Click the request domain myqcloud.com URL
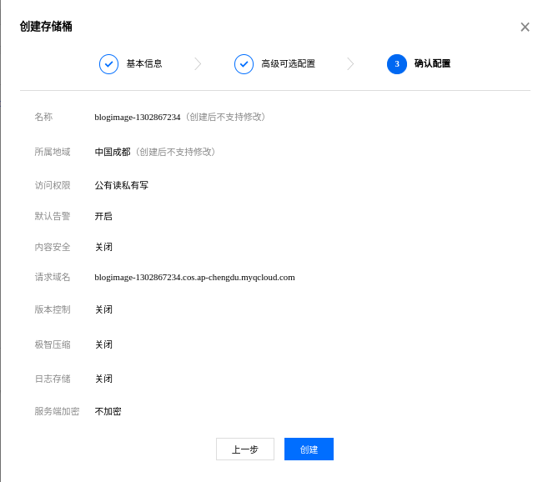Screen dimensions: 543x482 tap(194, 278)
